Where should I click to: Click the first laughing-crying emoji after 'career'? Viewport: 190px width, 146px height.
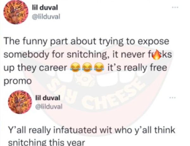pos(74,67)
